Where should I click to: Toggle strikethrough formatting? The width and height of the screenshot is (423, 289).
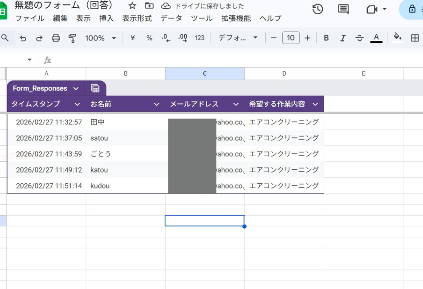tap(360, 38)
